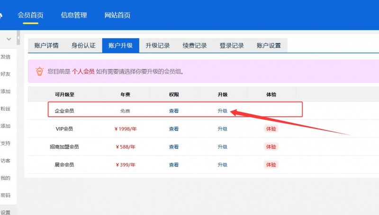The height and width of the screenshot is (215, 379).
Task: Collapse the sidebar with the arrow handle
Action: 18,38
